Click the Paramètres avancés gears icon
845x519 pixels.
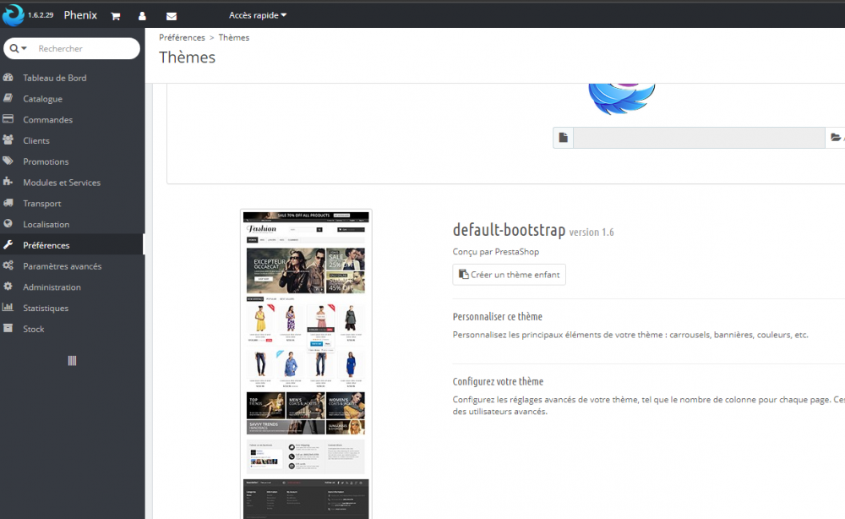tap(8, 265)
